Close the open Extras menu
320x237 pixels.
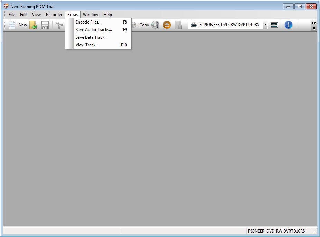pos(73,15)
